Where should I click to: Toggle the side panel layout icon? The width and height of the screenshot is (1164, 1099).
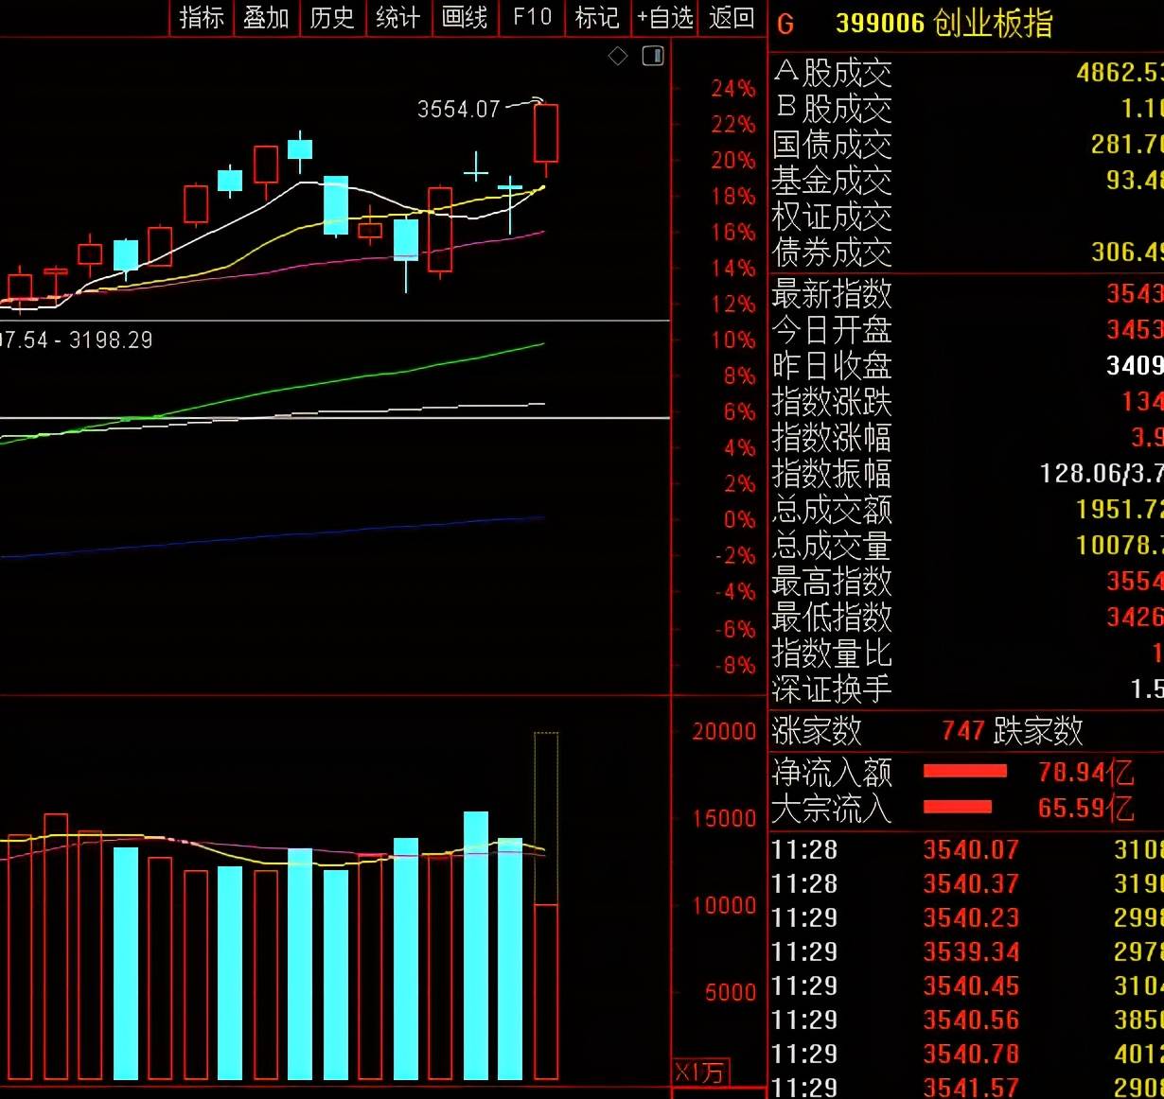[653, 56]
